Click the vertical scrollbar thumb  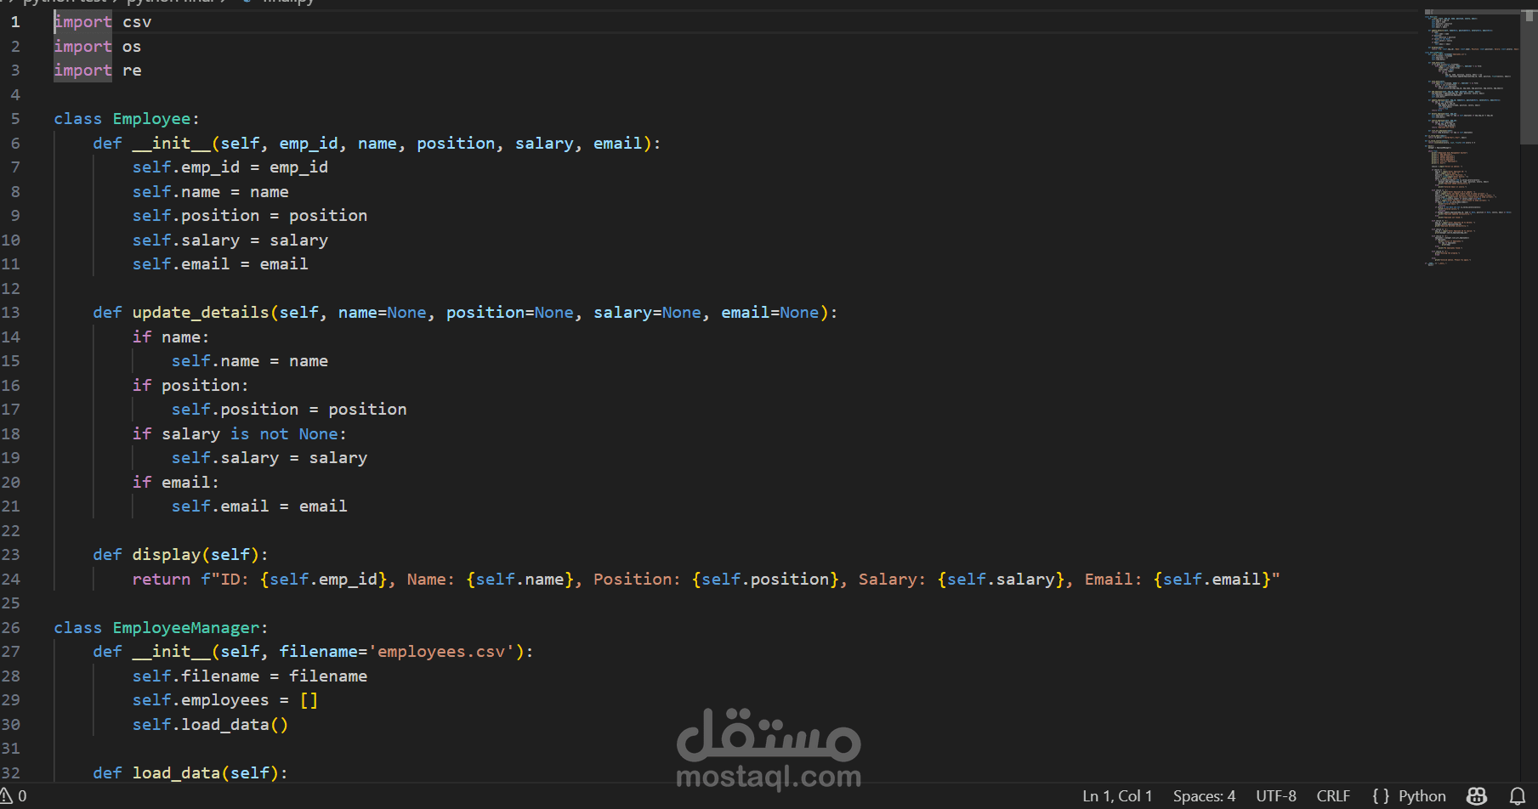click(x=1529, y=77)
